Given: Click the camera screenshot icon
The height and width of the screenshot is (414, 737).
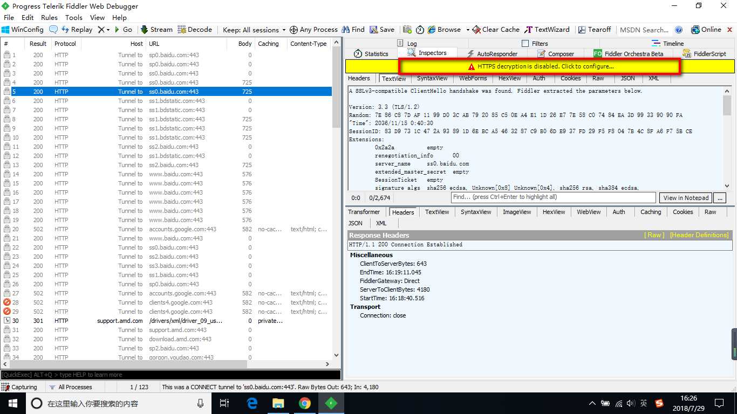Looking at the screenshot, I should (407, 30).
